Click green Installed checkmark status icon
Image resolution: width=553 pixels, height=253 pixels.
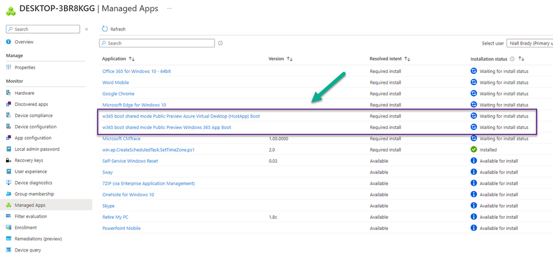[474, 150]
